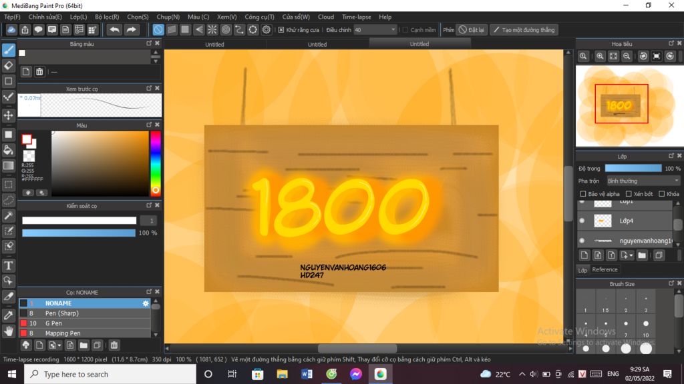Viewport: 684px width, 384px height.
Task: Click the navigator canvas thumbnail
Action: tap(629, 106)
